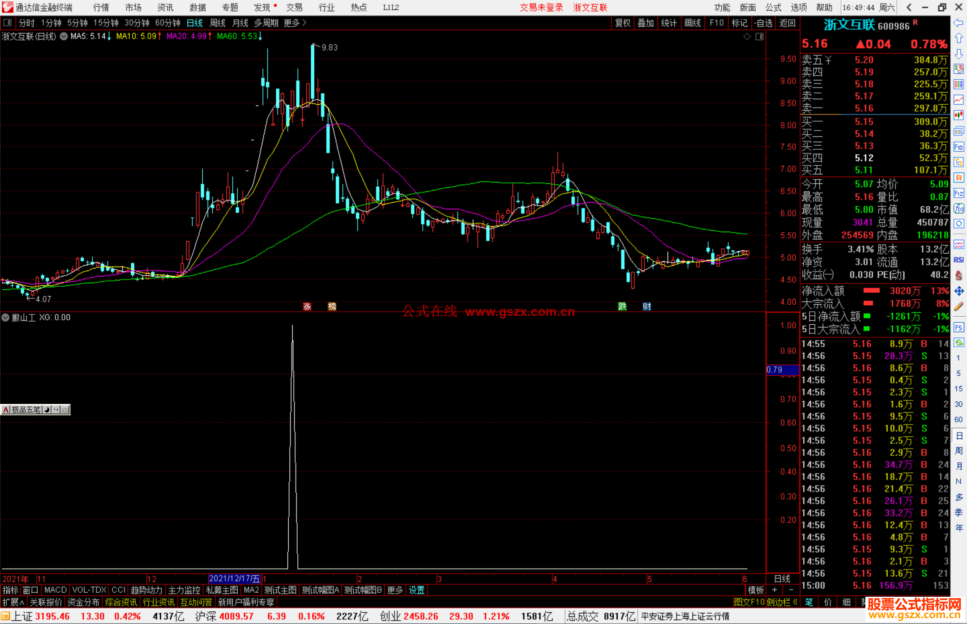Click the RSI indicator sidebar icon
This screenshot has width=967, height=624.
(x=958, y=260)
